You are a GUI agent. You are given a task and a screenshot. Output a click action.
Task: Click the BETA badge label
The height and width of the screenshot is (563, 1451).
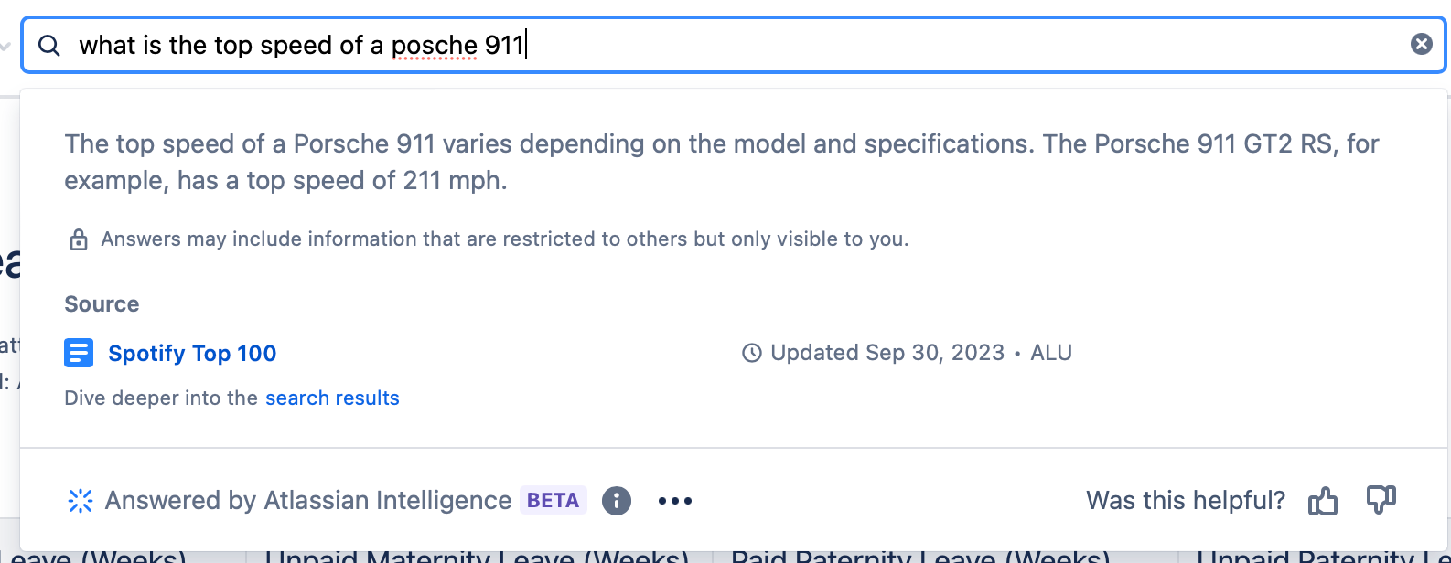(553, 501)
